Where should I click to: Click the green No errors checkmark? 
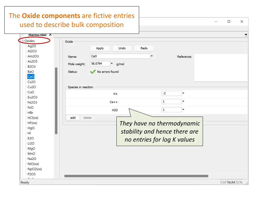(x=93, y=72)
